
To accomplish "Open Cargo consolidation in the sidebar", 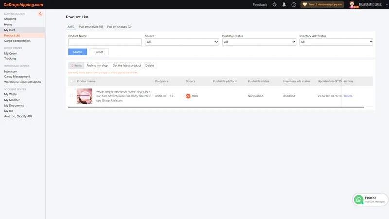I will point(17,41).
